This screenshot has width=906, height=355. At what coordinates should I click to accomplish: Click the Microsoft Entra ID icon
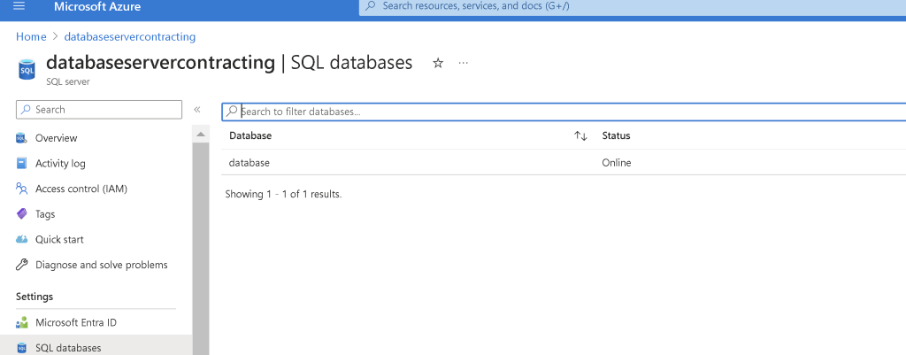(x=21, y=322)
